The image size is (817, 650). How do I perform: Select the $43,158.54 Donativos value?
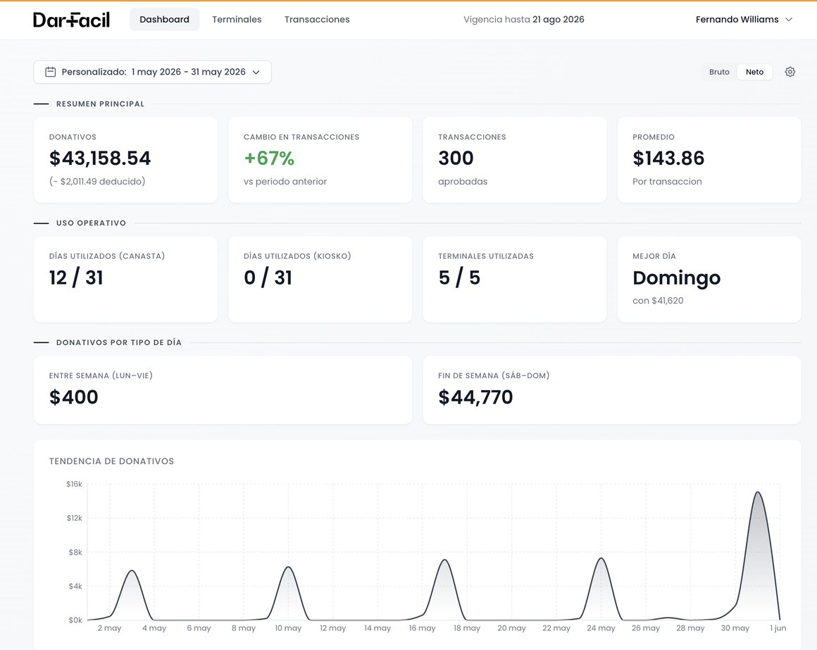(100, 158)
